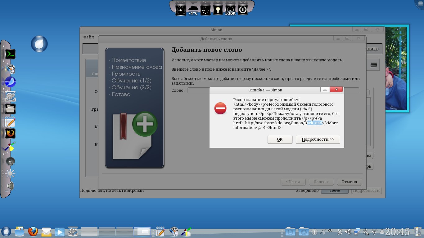Screen dimensions: 424x238
Task: Click the water drop desktop widget
Action: [x=39, y=44]
